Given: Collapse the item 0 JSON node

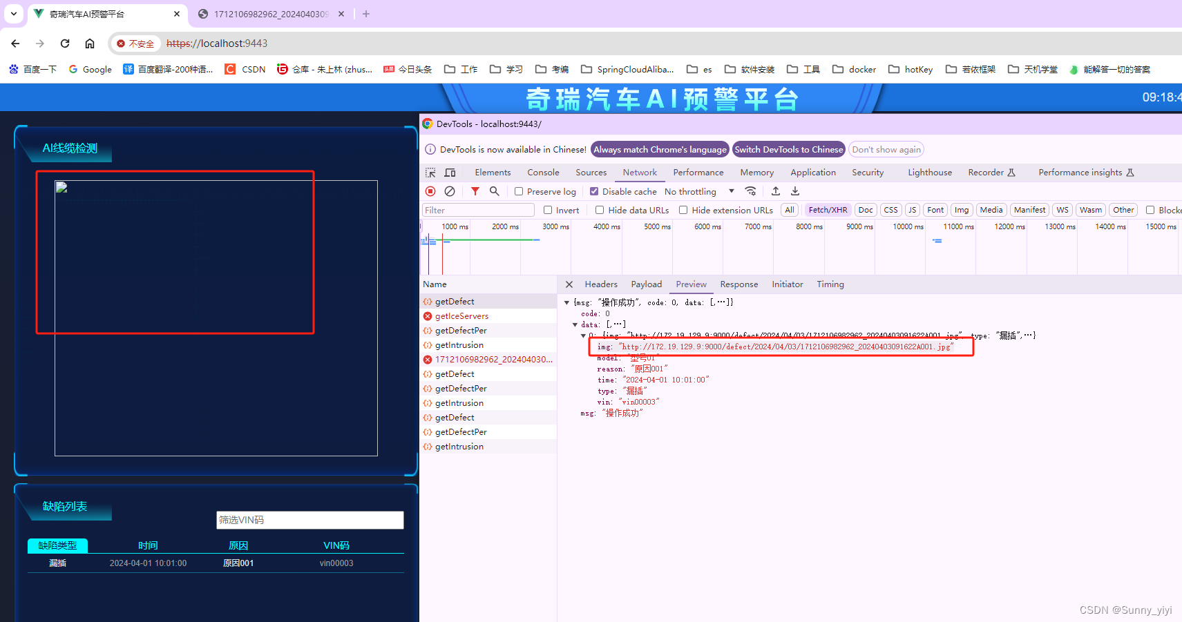Looking at the screenshot, I should pos(583,336).
